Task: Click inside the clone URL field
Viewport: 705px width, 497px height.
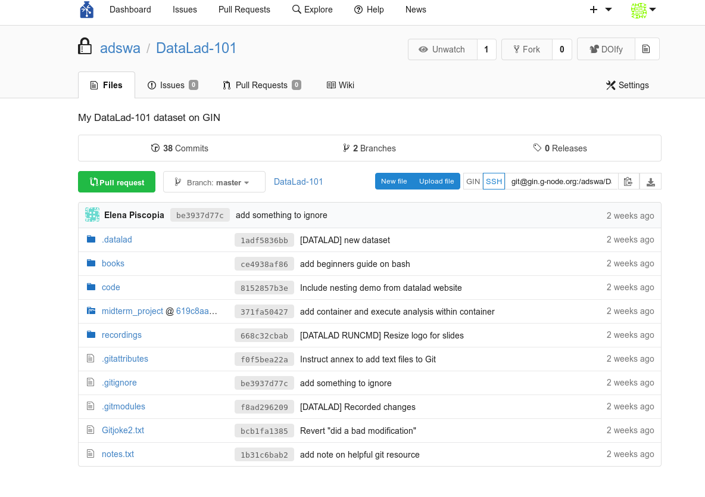Action: 560,181
